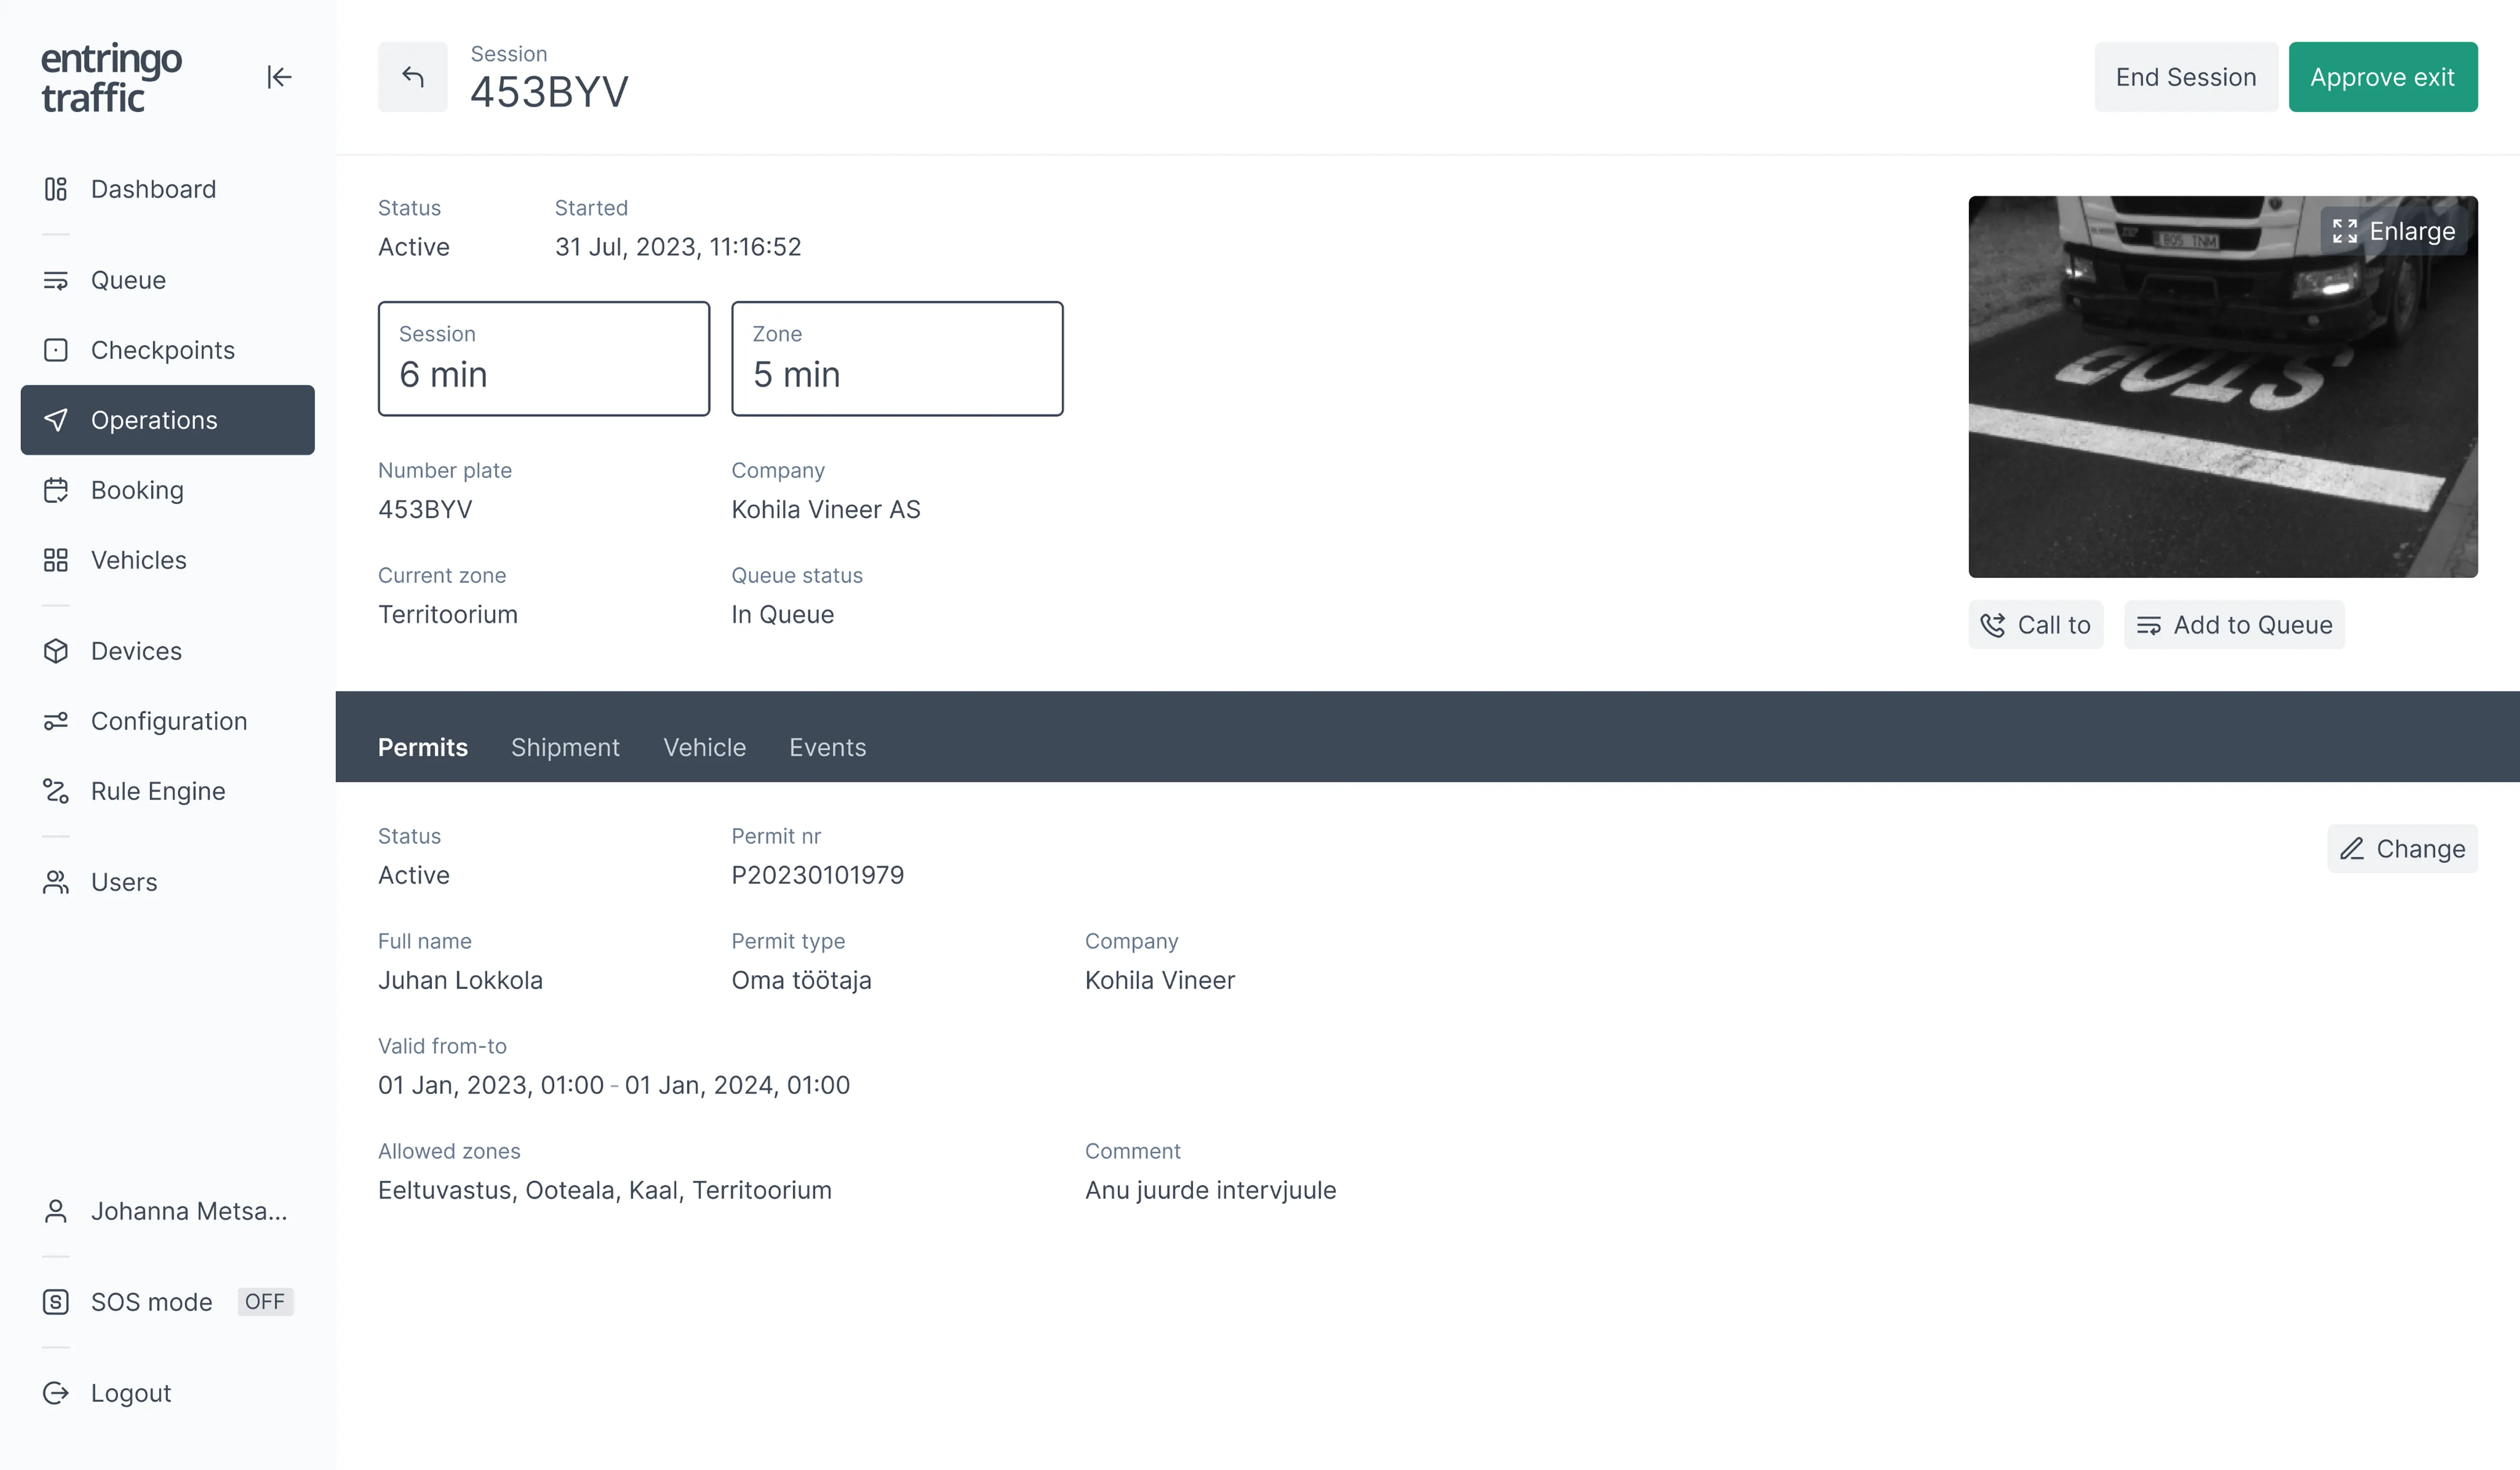Image resolution: width=2520 pixels, height=1470 pixels.
Task: Go back using the return arrow
Action: click(x=412, y=76)
